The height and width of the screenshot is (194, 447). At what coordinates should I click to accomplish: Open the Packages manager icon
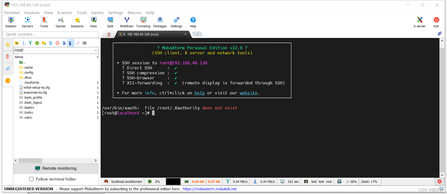pyautogui.click(x=160, y=22)
